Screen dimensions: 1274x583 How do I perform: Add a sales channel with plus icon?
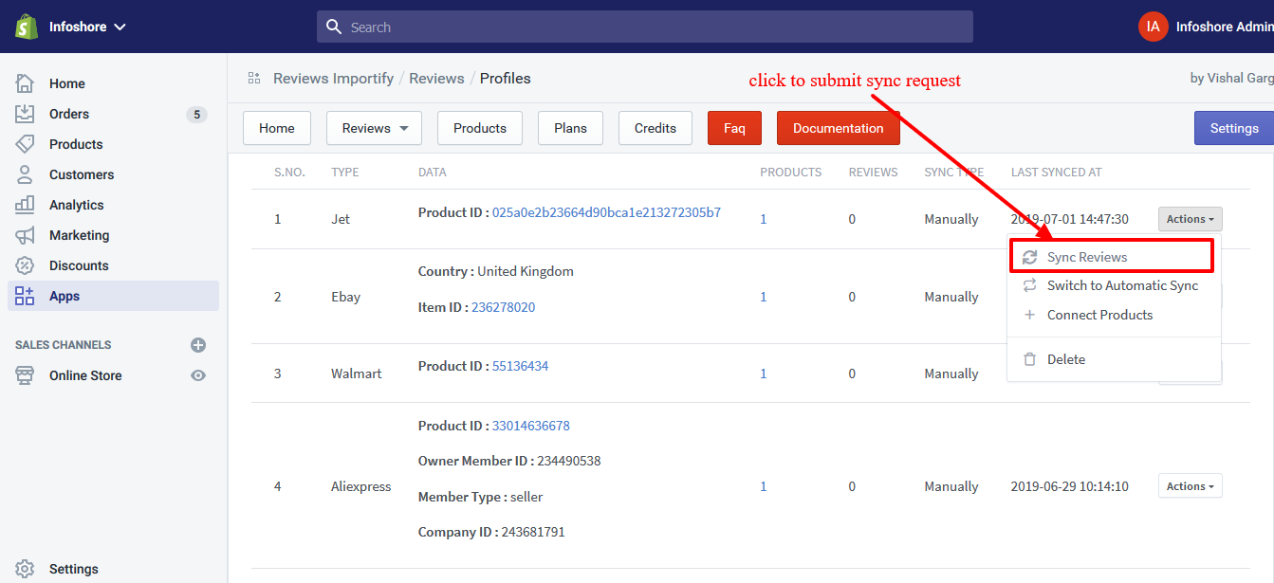[x=198, y=345]
